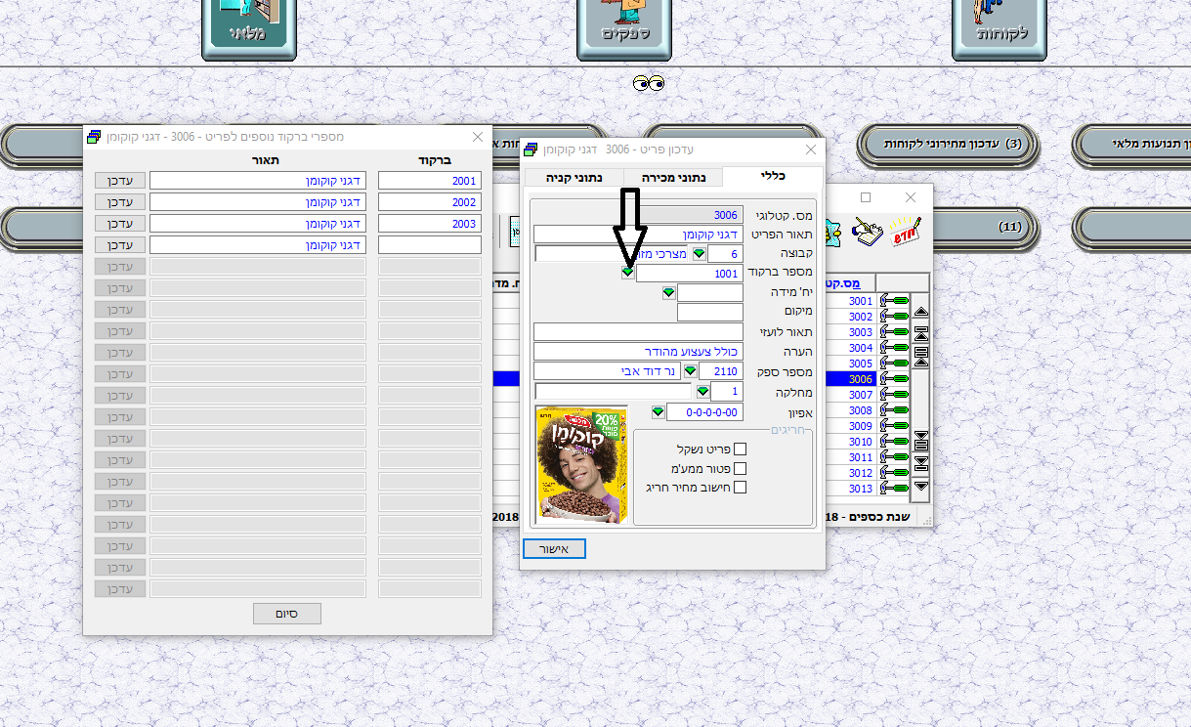Viewport: 1191px width, 727px height.
Task: Click the מס.קט column header in item list
Action: (851, 283)
